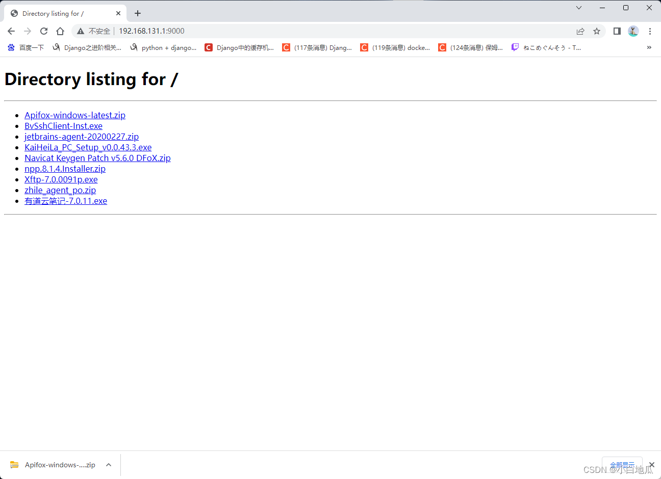Download Navicat Keygen Patch v5.6.0 DFoX.zip
The width and height of the screenshot is (661, 479).
point(97,158)
